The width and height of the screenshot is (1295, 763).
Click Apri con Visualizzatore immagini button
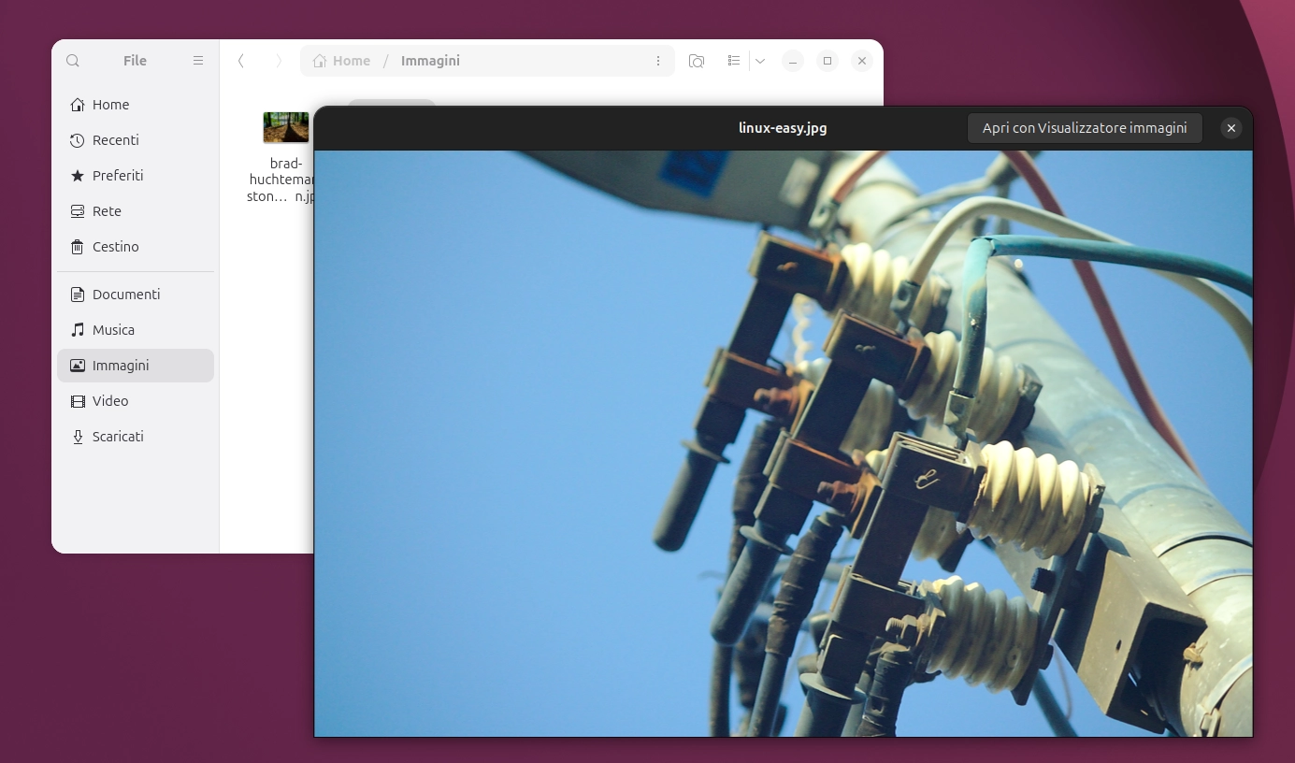1085,128
